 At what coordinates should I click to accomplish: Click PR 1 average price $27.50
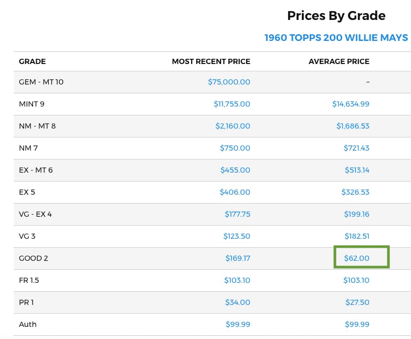(357, 302)
